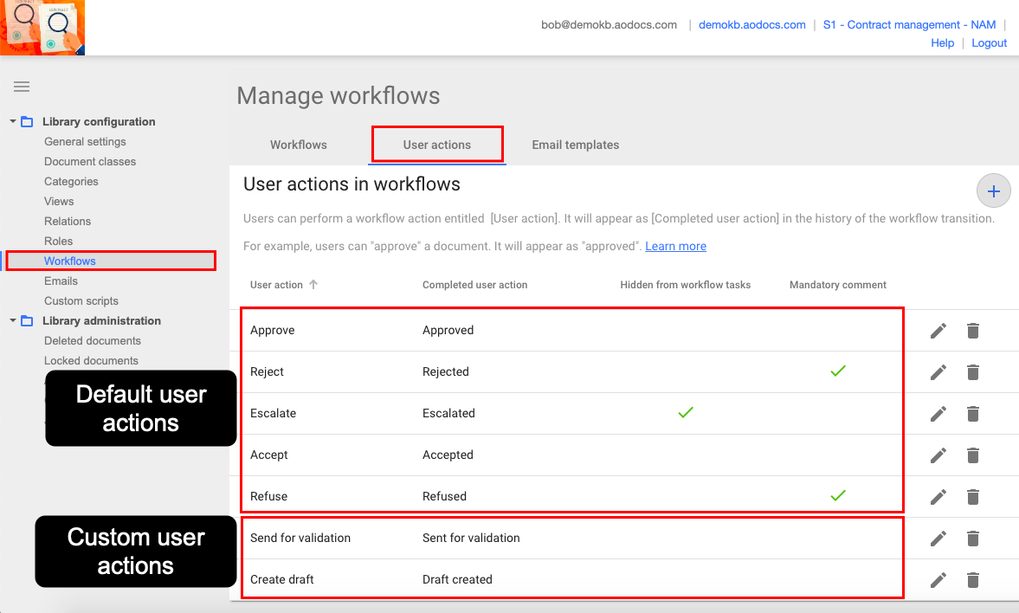Click Mandatory comment checkmark for Reject

tap(837, 371)
